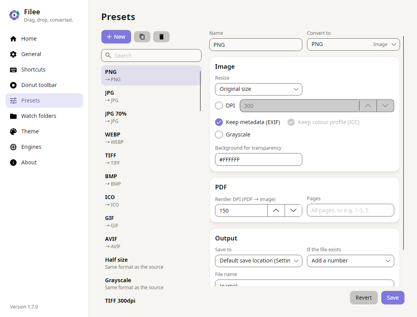Delete the selected preset with trash icon

coord(161,37)
